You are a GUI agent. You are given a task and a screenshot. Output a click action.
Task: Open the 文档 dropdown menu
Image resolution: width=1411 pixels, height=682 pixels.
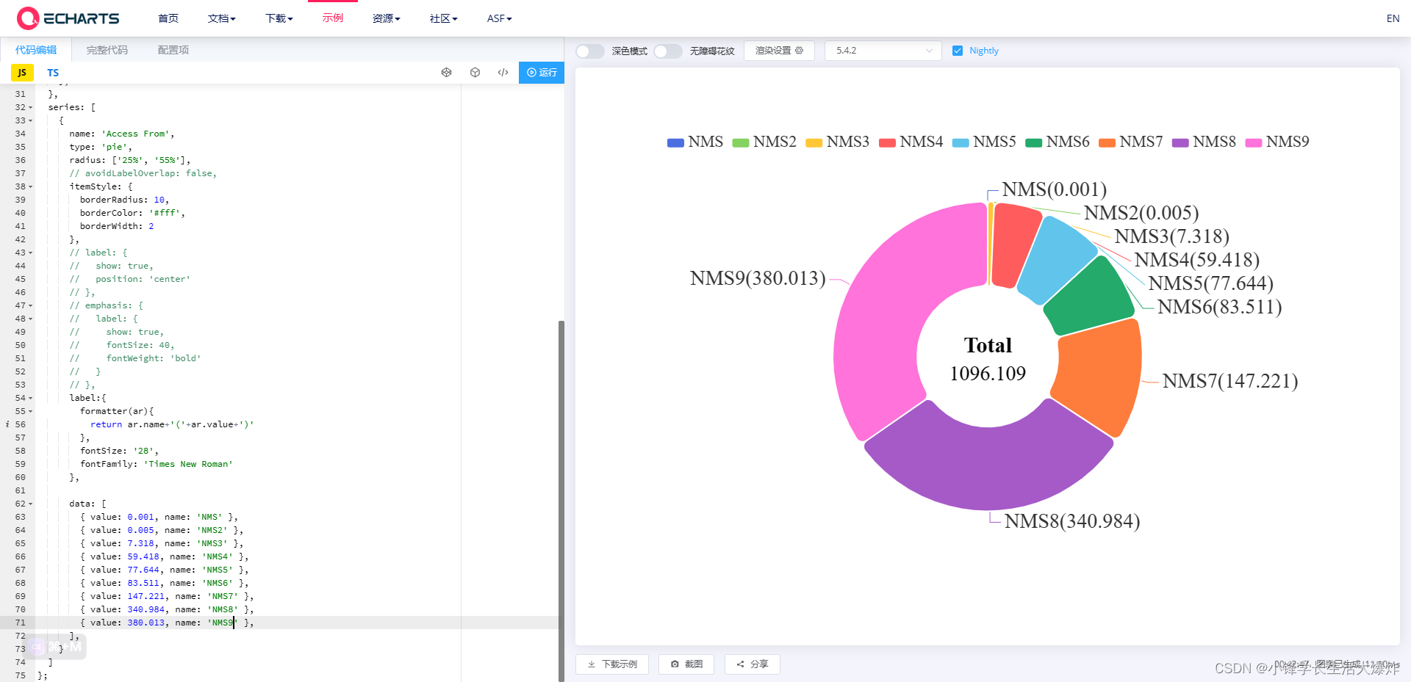pos(221,18)
